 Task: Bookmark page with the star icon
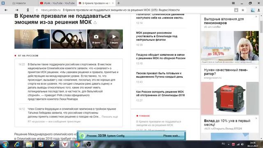(243, 10)
